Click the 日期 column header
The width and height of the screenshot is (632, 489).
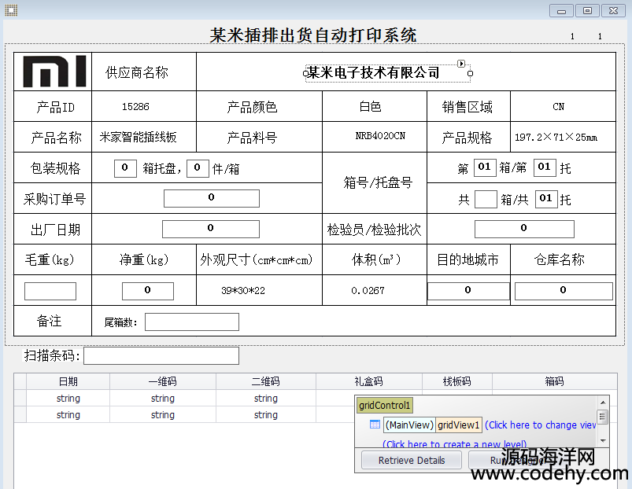coord(68,381)
